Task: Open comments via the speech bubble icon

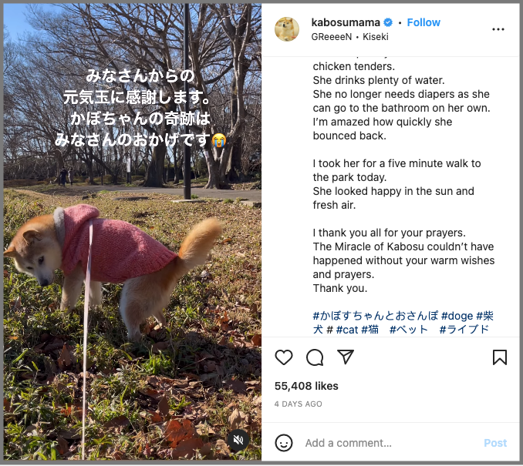Action: tap(315, 357)
